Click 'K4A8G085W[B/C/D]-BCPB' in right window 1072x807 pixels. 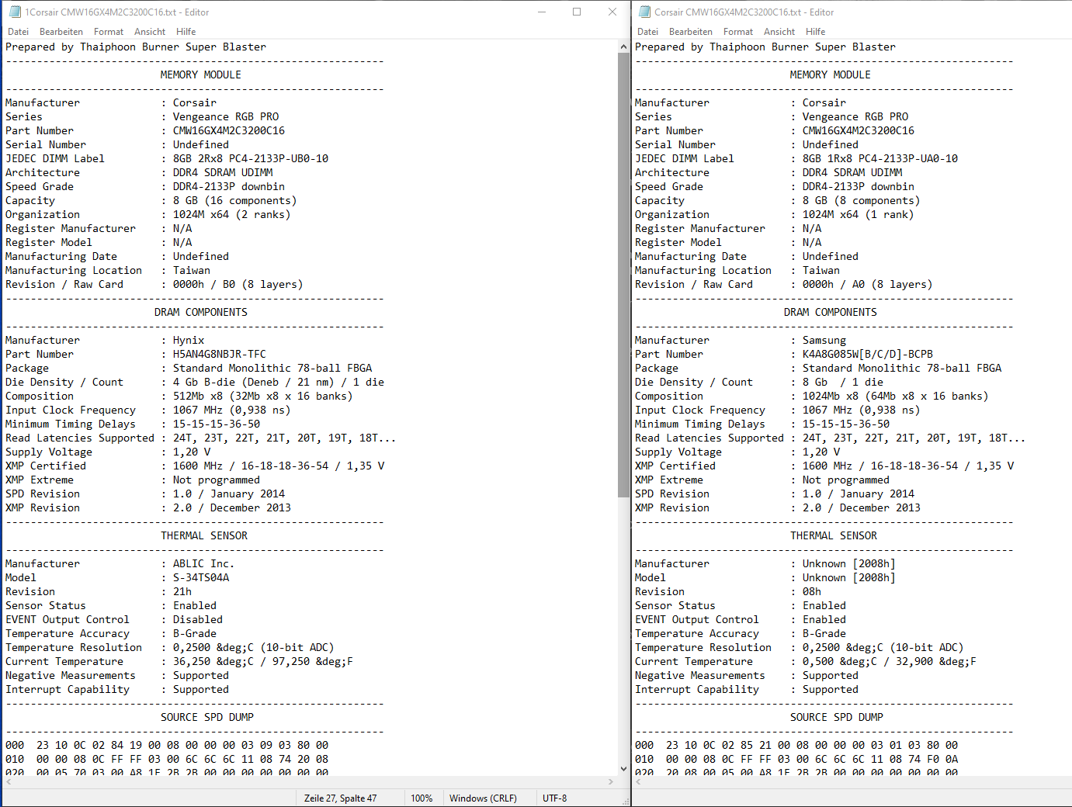click(868, 354)
